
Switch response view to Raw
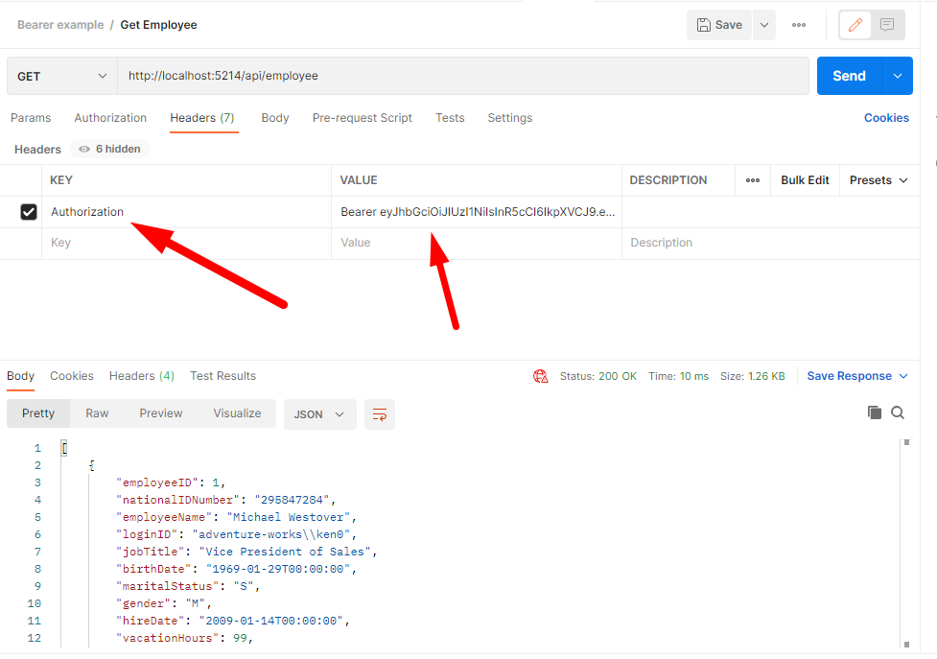pos(97,413)
